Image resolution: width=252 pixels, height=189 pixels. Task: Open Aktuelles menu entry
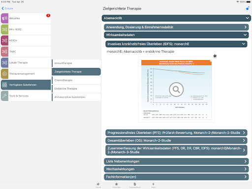[x=26, y=18]
